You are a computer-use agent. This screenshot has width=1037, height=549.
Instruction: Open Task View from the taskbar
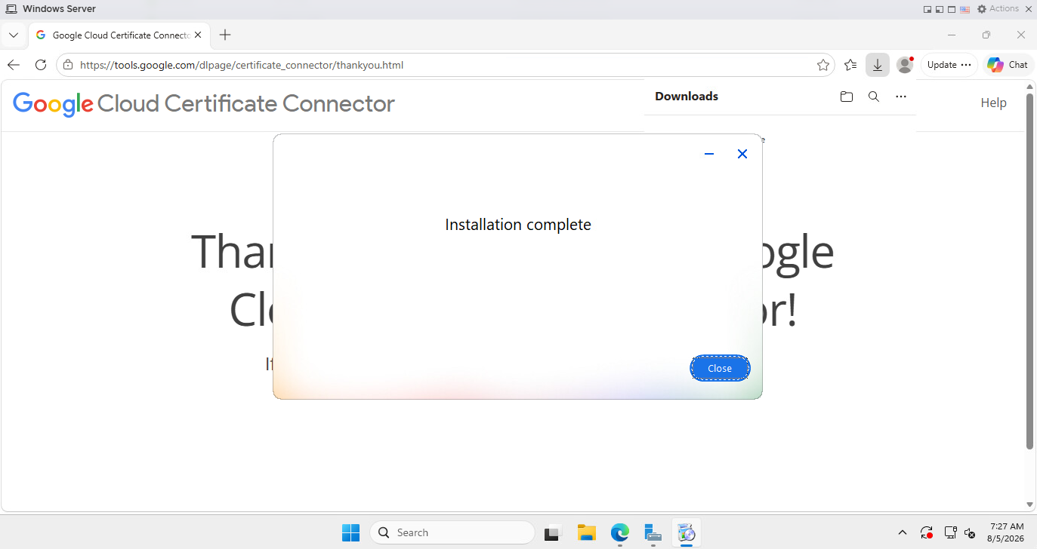click(x=554, y=532)
